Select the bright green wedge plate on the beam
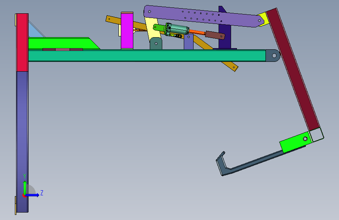Screen dimensions: 339x220 coord(63,43)
